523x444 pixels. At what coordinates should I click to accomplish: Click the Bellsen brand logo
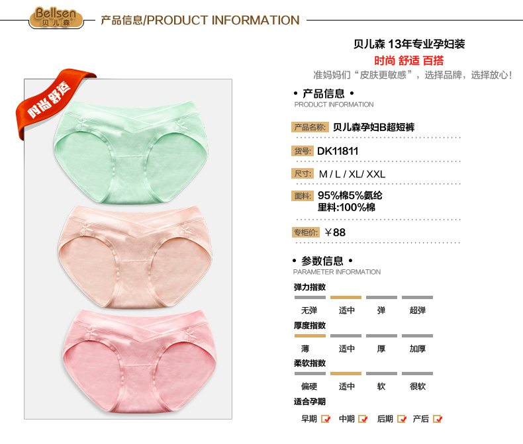pos(56,18)
